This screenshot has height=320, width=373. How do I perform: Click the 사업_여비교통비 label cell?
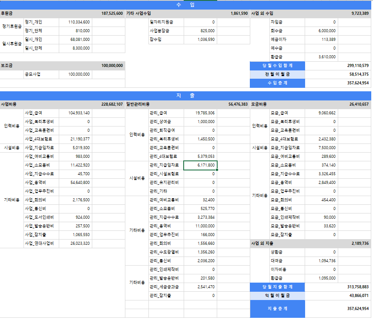coord(41,157)
